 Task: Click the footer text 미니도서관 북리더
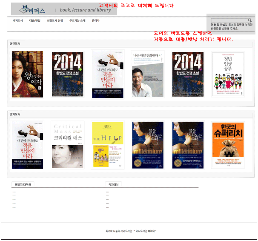[145, 231]
